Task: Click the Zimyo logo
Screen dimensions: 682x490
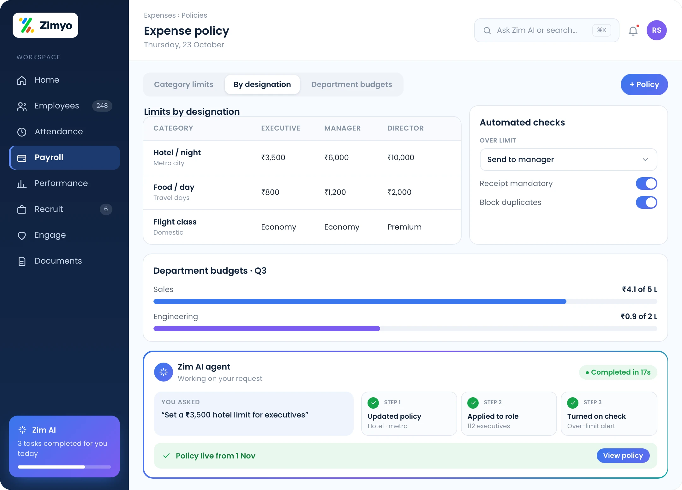Action: coord(45,25)
